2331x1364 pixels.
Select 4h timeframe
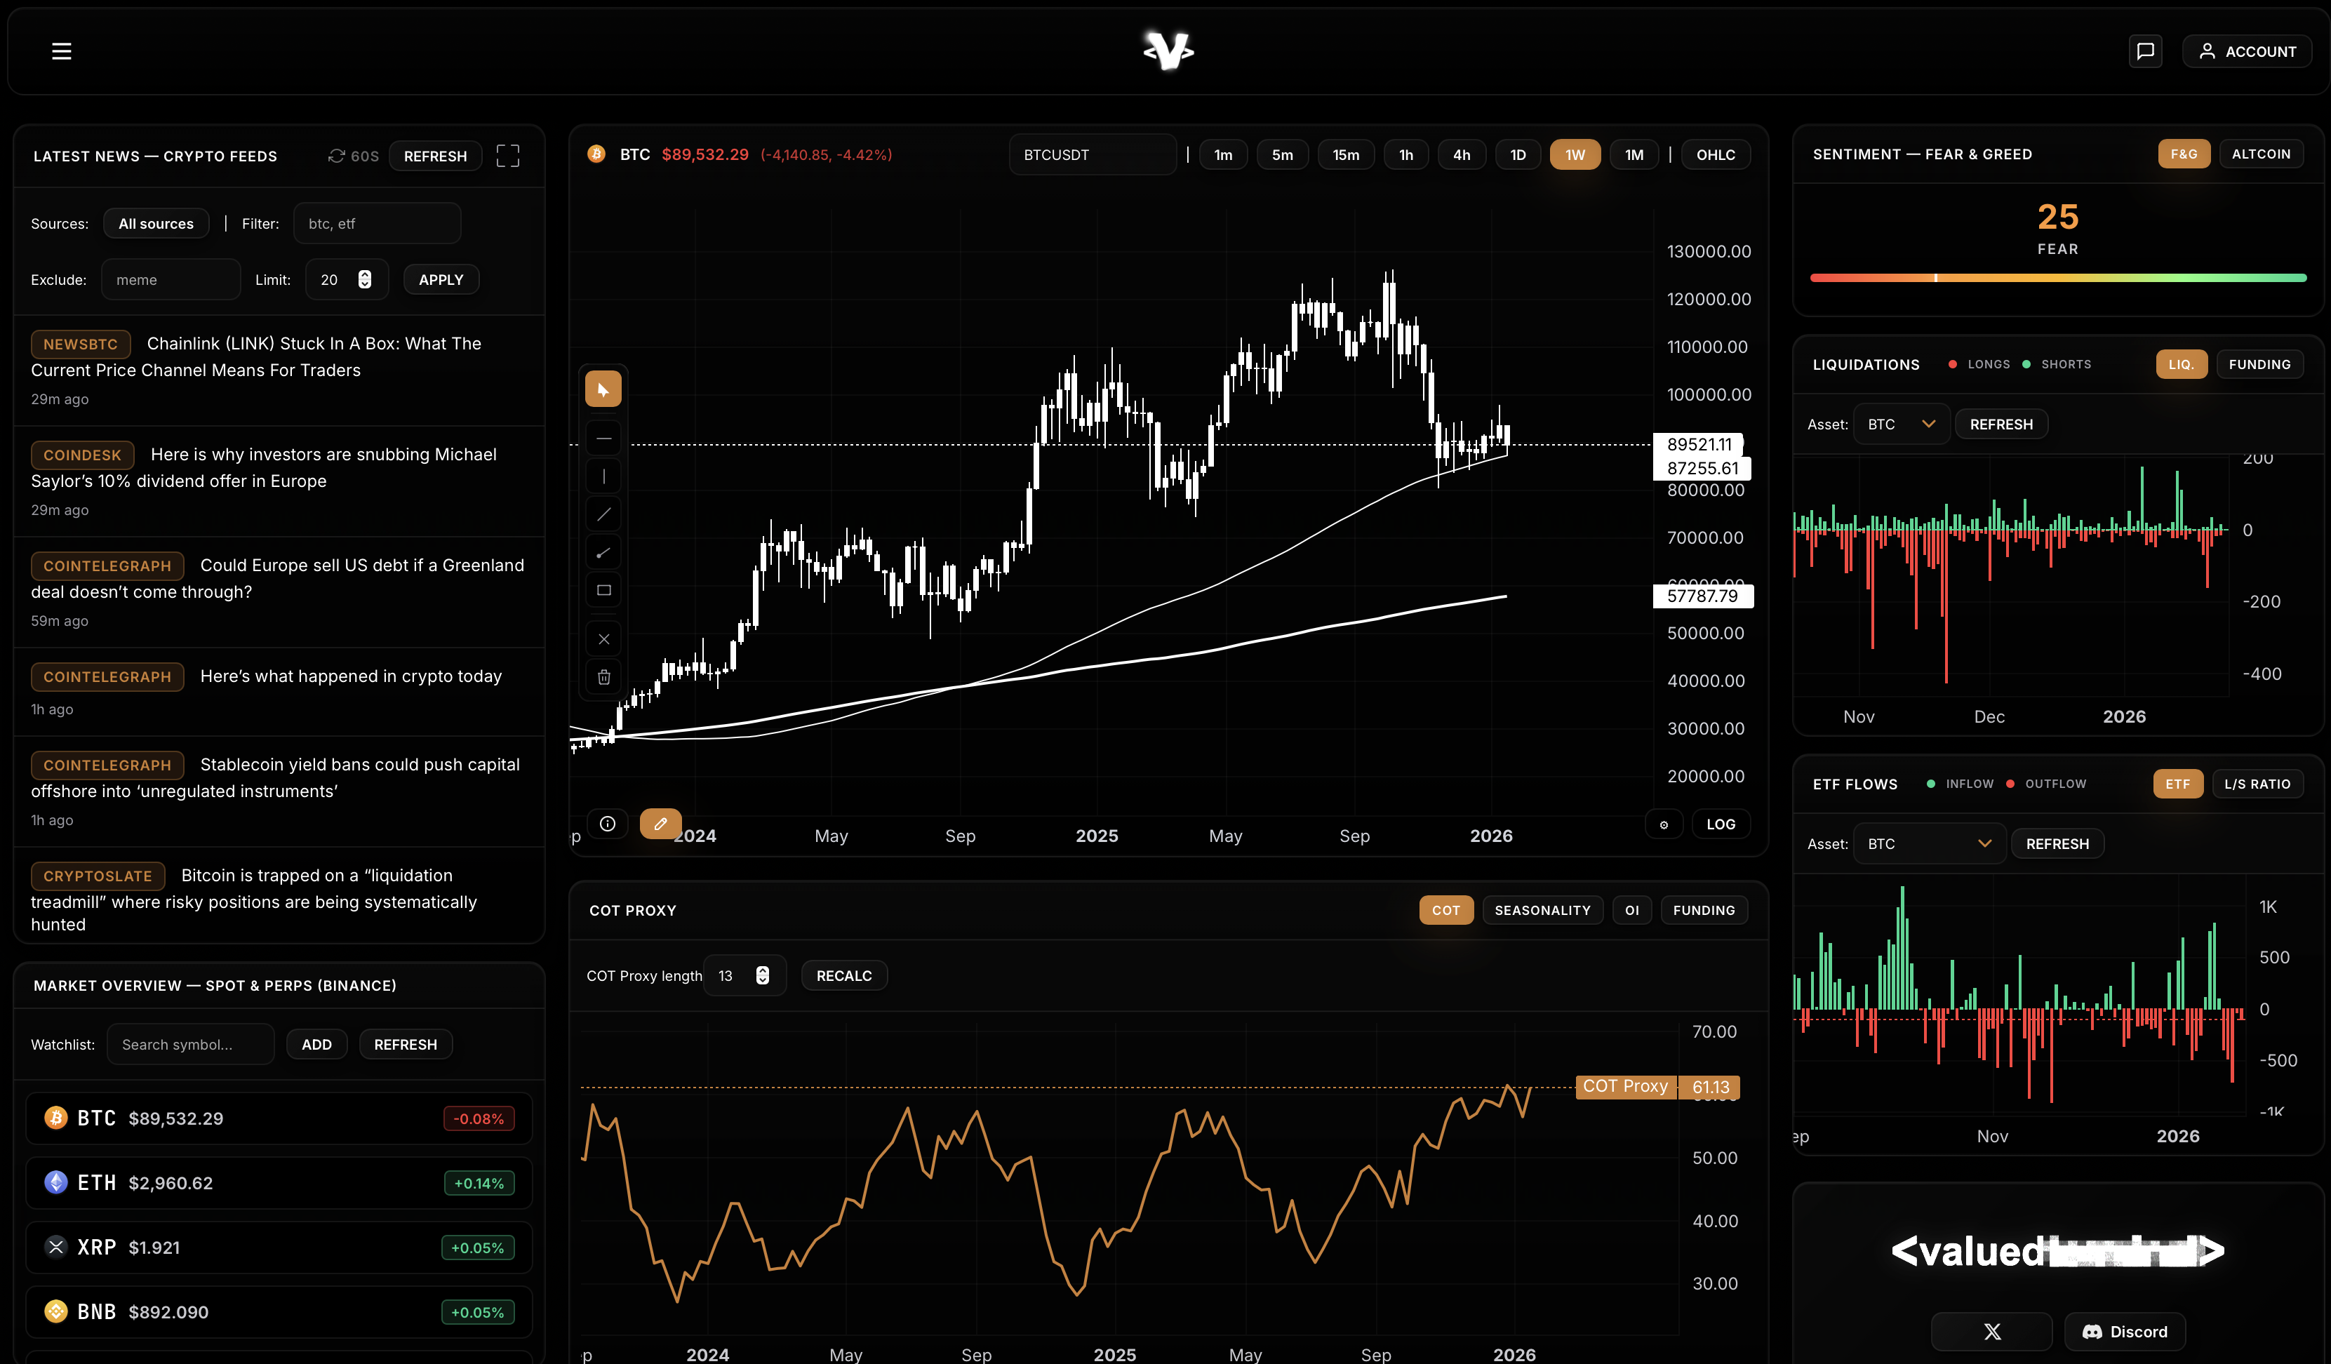pyautogui.click(x=1461, y=154)
